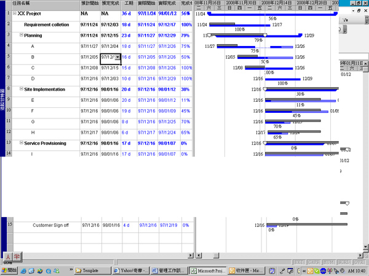This screenshot has width=369, height=276.
Task: Click task D Gantt bar ending 12/29
Action: [x=283, y=79]
